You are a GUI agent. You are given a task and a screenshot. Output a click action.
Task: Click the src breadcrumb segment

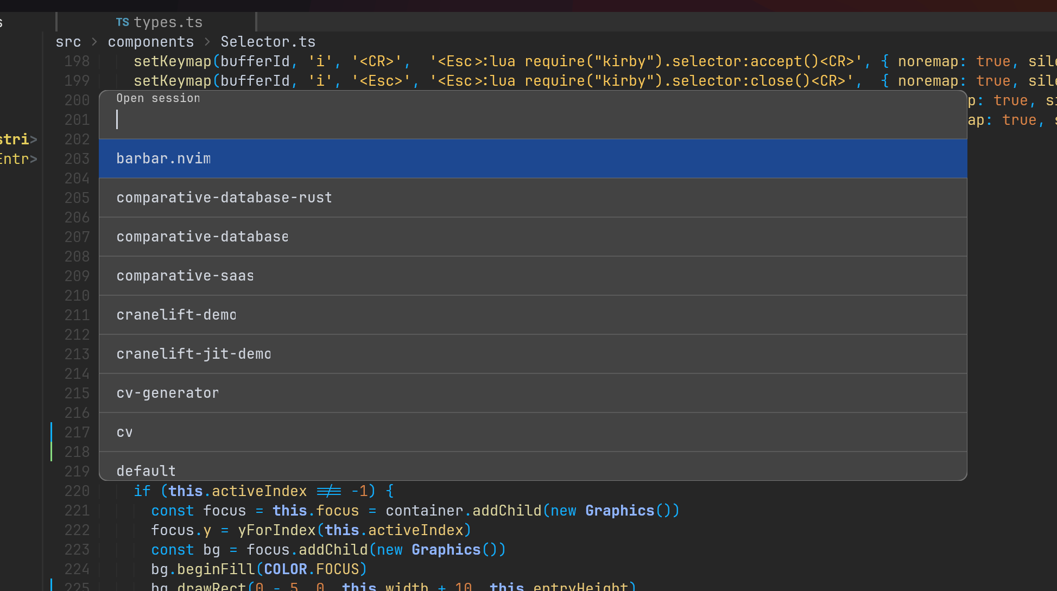(x=68, y=42)
